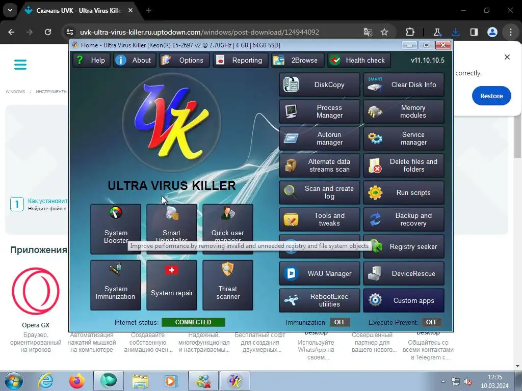Open the browser side panel icon
The height and width of the screenshot is (391, 522).
[x=474, y=32]
